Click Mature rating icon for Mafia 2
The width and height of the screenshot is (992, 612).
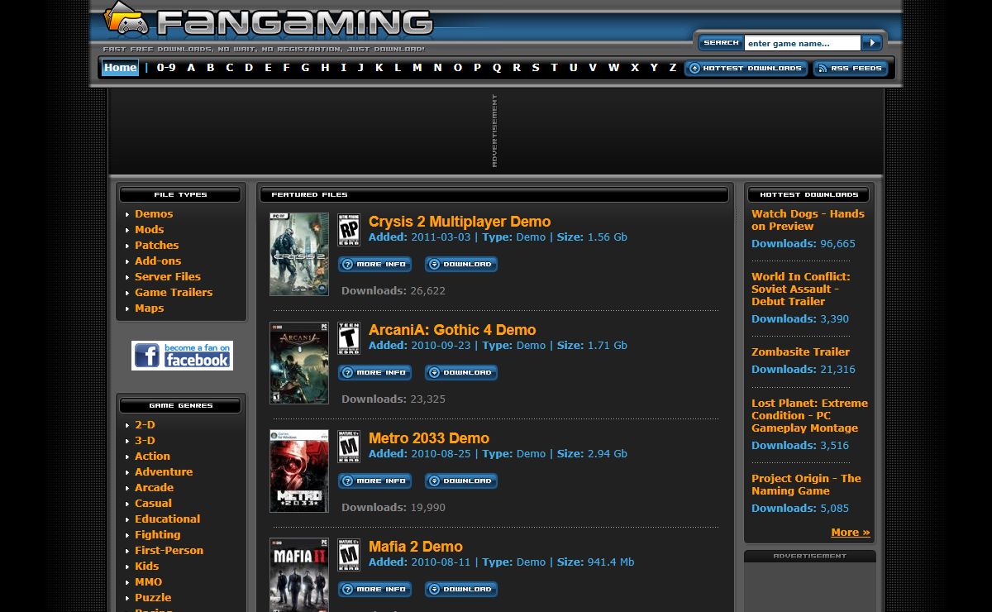coord(349,555)
